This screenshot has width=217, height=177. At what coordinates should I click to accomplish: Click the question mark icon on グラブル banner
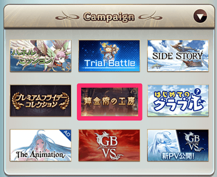(198, 92)
